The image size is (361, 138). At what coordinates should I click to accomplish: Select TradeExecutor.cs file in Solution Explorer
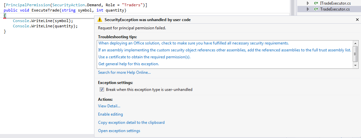335,9
